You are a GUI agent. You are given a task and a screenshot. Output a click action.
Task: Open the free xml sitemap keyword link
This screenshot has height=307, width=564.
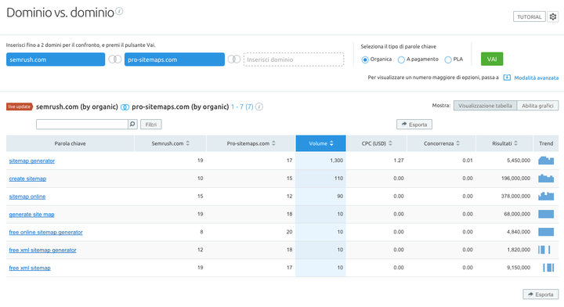pos(30,268)
